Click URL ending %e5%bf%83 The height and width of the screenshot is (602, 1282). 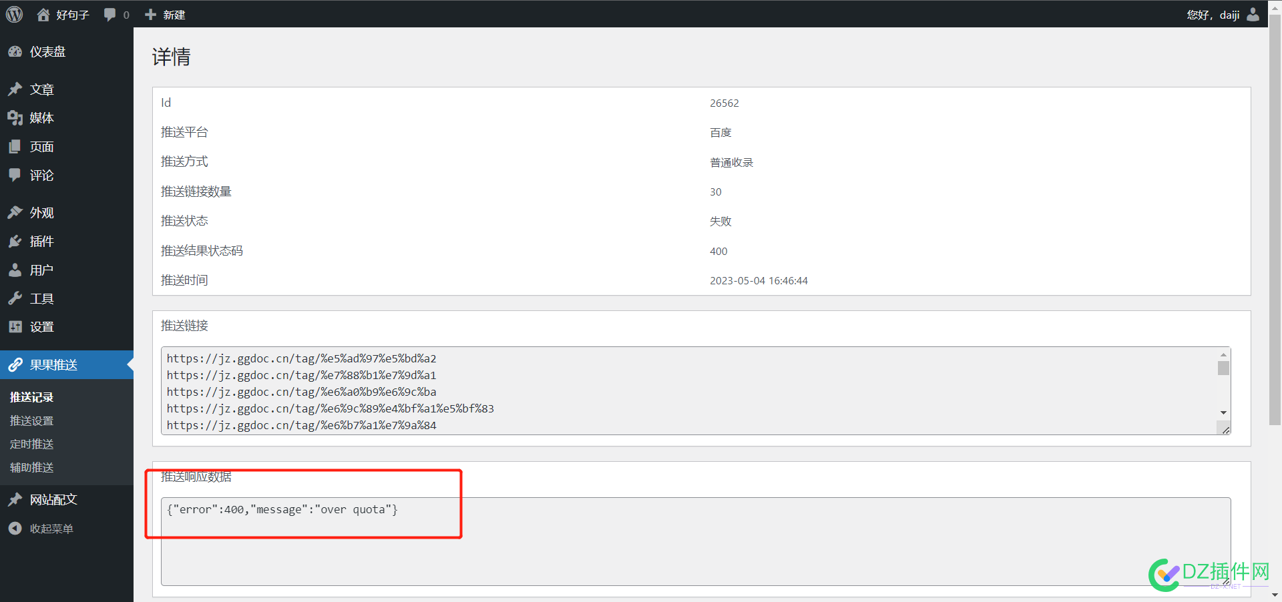[x=330, y=408]
